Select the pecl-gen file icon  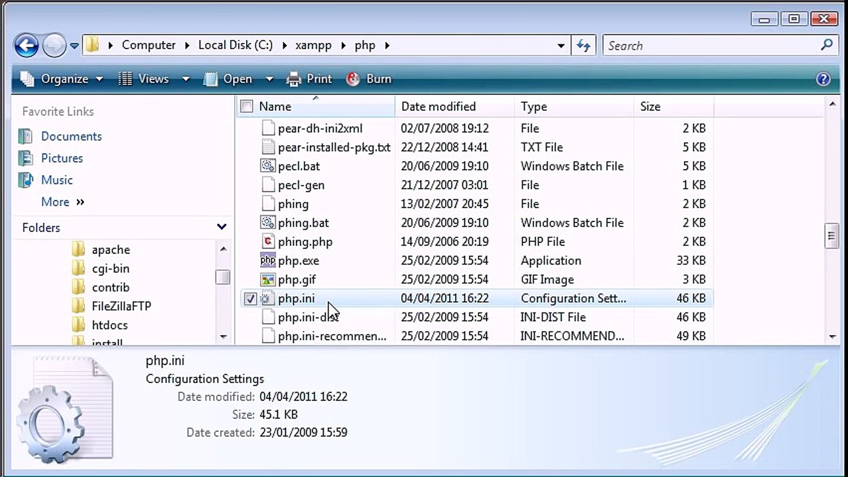tap(268, 185)
